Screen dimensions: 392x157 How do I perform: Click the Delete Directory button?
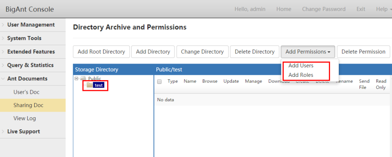pyautogui.click(x=255, y=52)
